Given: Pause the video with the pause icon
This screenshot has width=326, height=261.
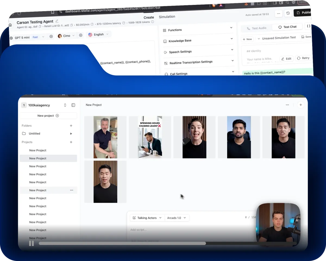Looking at the screenshot, I should 32,243.
